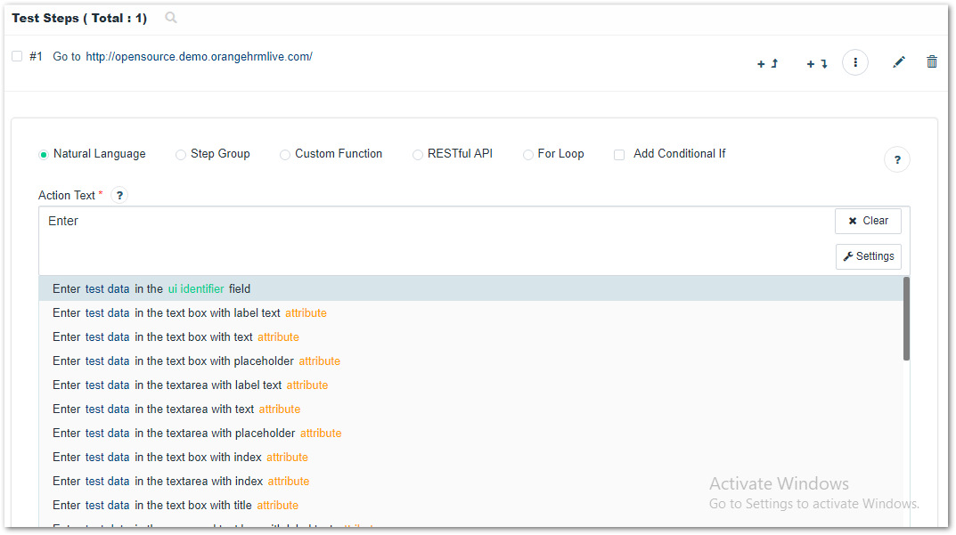Image resolution: width=956 pixels, height=535 pixels.
Task: Select suggestion 'textarea with label text attribute'
Action: (190, 385)
